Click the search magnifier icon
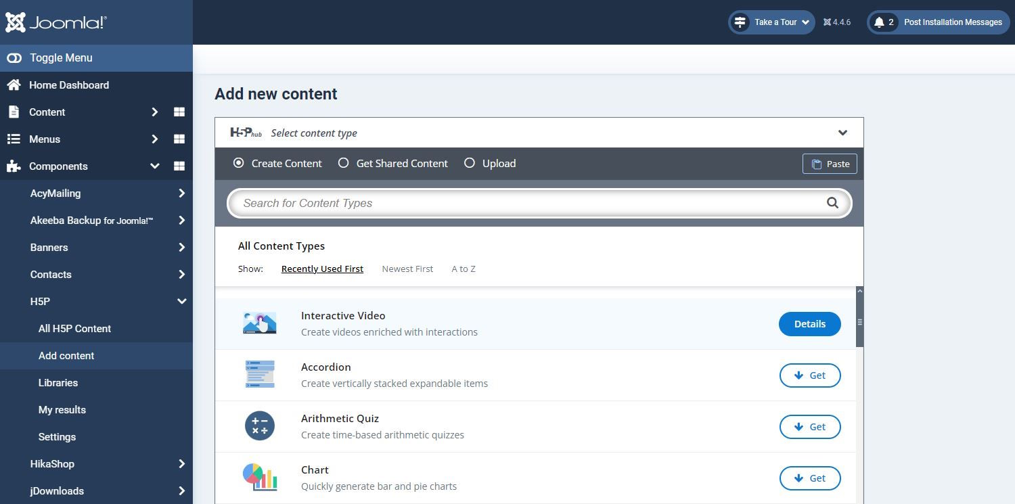 [x=832, y=203]
